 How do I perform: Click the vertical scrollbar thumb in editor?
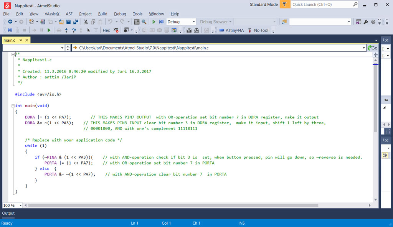click(375, 98)
